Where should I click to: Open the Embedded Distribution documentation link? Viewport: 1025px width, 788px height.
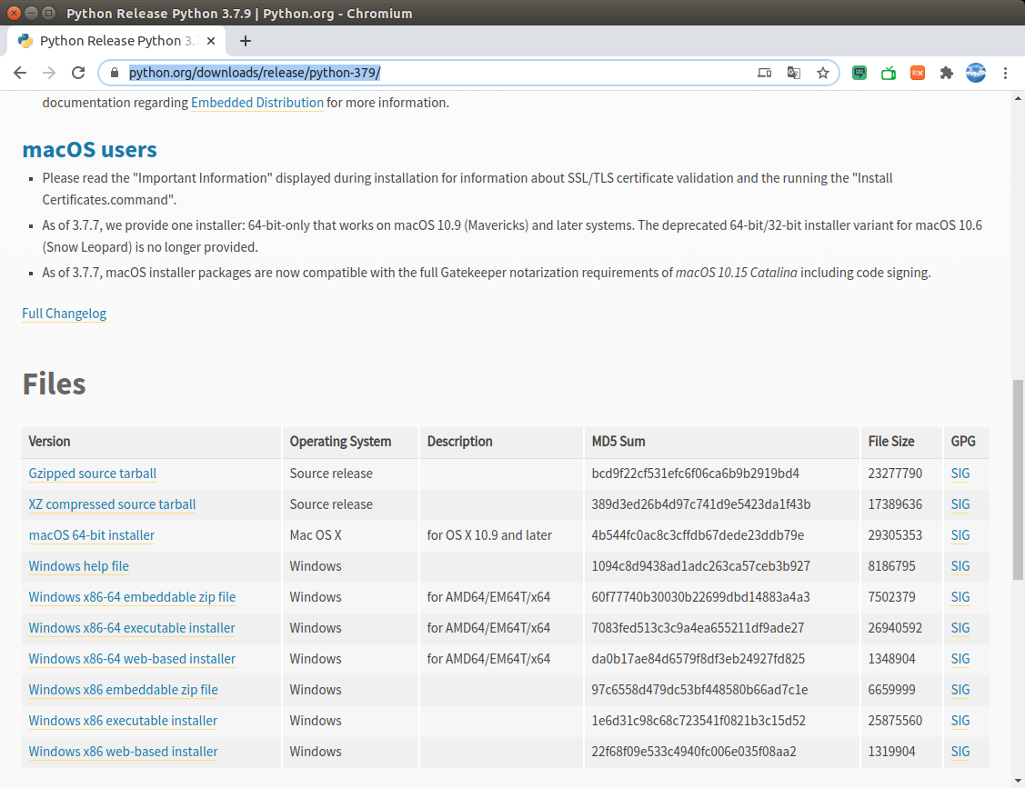256,103
